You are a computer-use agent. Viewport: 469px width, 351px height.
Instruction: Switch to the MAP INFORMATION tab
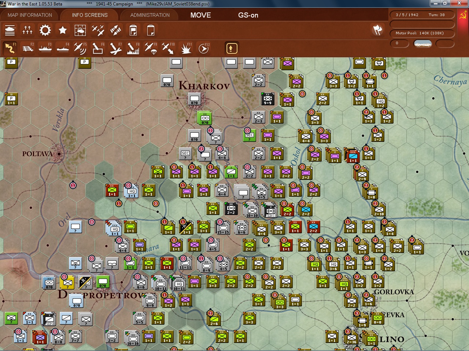[x=30, y=15]
